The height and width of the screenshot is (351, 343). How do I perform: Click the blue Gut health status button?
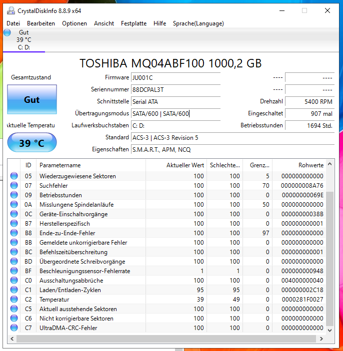point(32,99)
